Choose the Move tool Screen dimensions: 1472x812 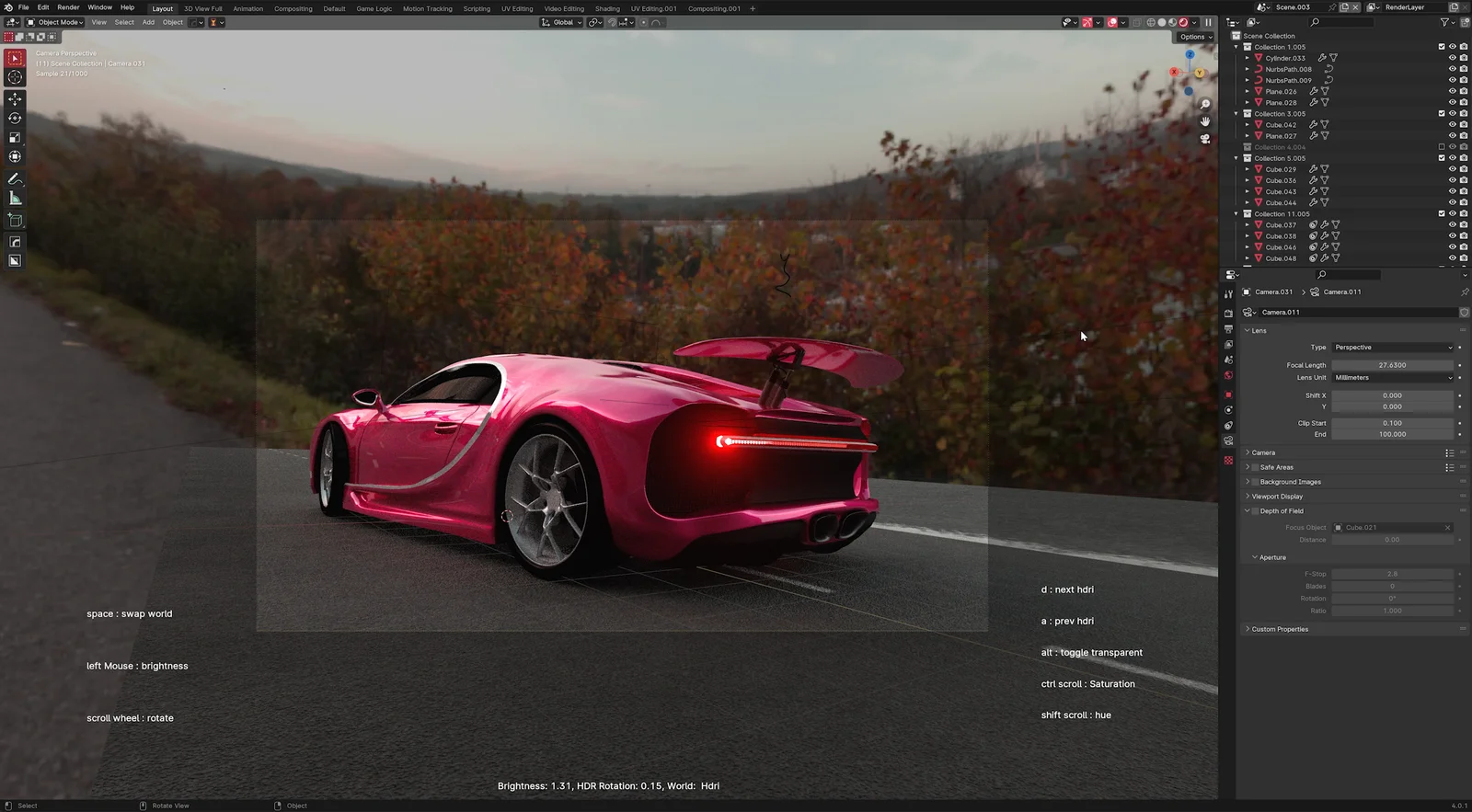(x=15, y=98)
